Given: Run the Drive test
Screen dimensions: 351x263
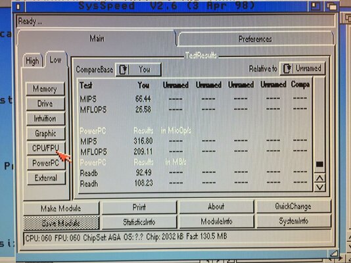Looking at the screenshot, I should (x=45, y=104).
